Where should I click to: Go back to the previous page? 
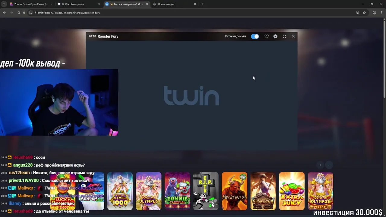pyautogui.click(x=4, y=13)
